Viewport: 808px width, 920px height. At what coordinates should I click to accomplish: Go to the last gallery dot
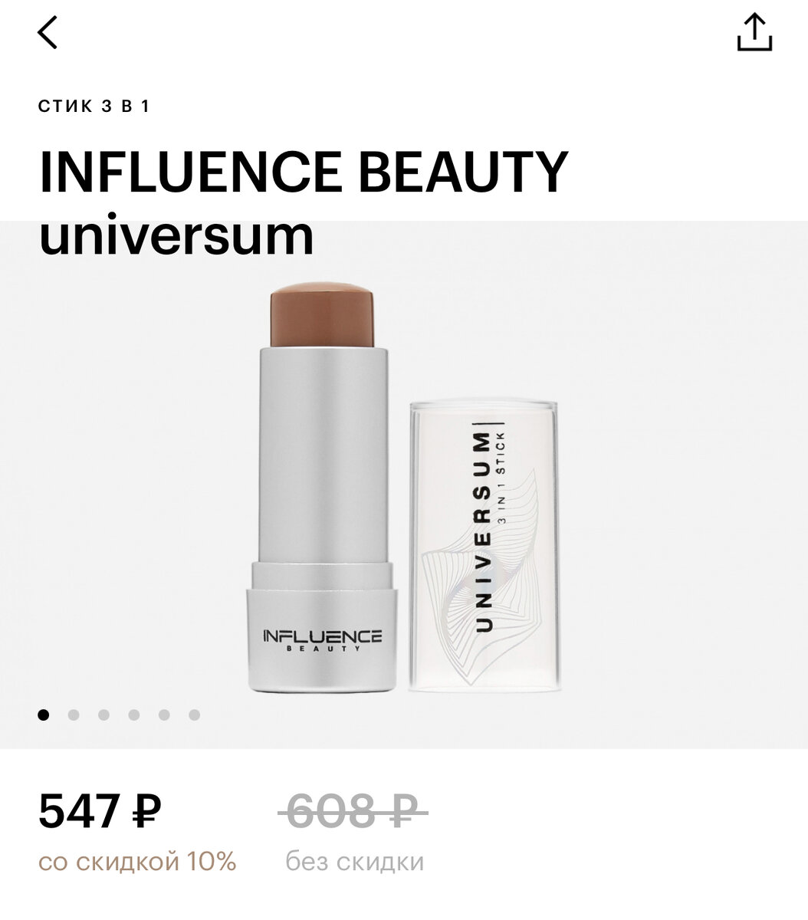pyautogui.click(x=194, y=715)
